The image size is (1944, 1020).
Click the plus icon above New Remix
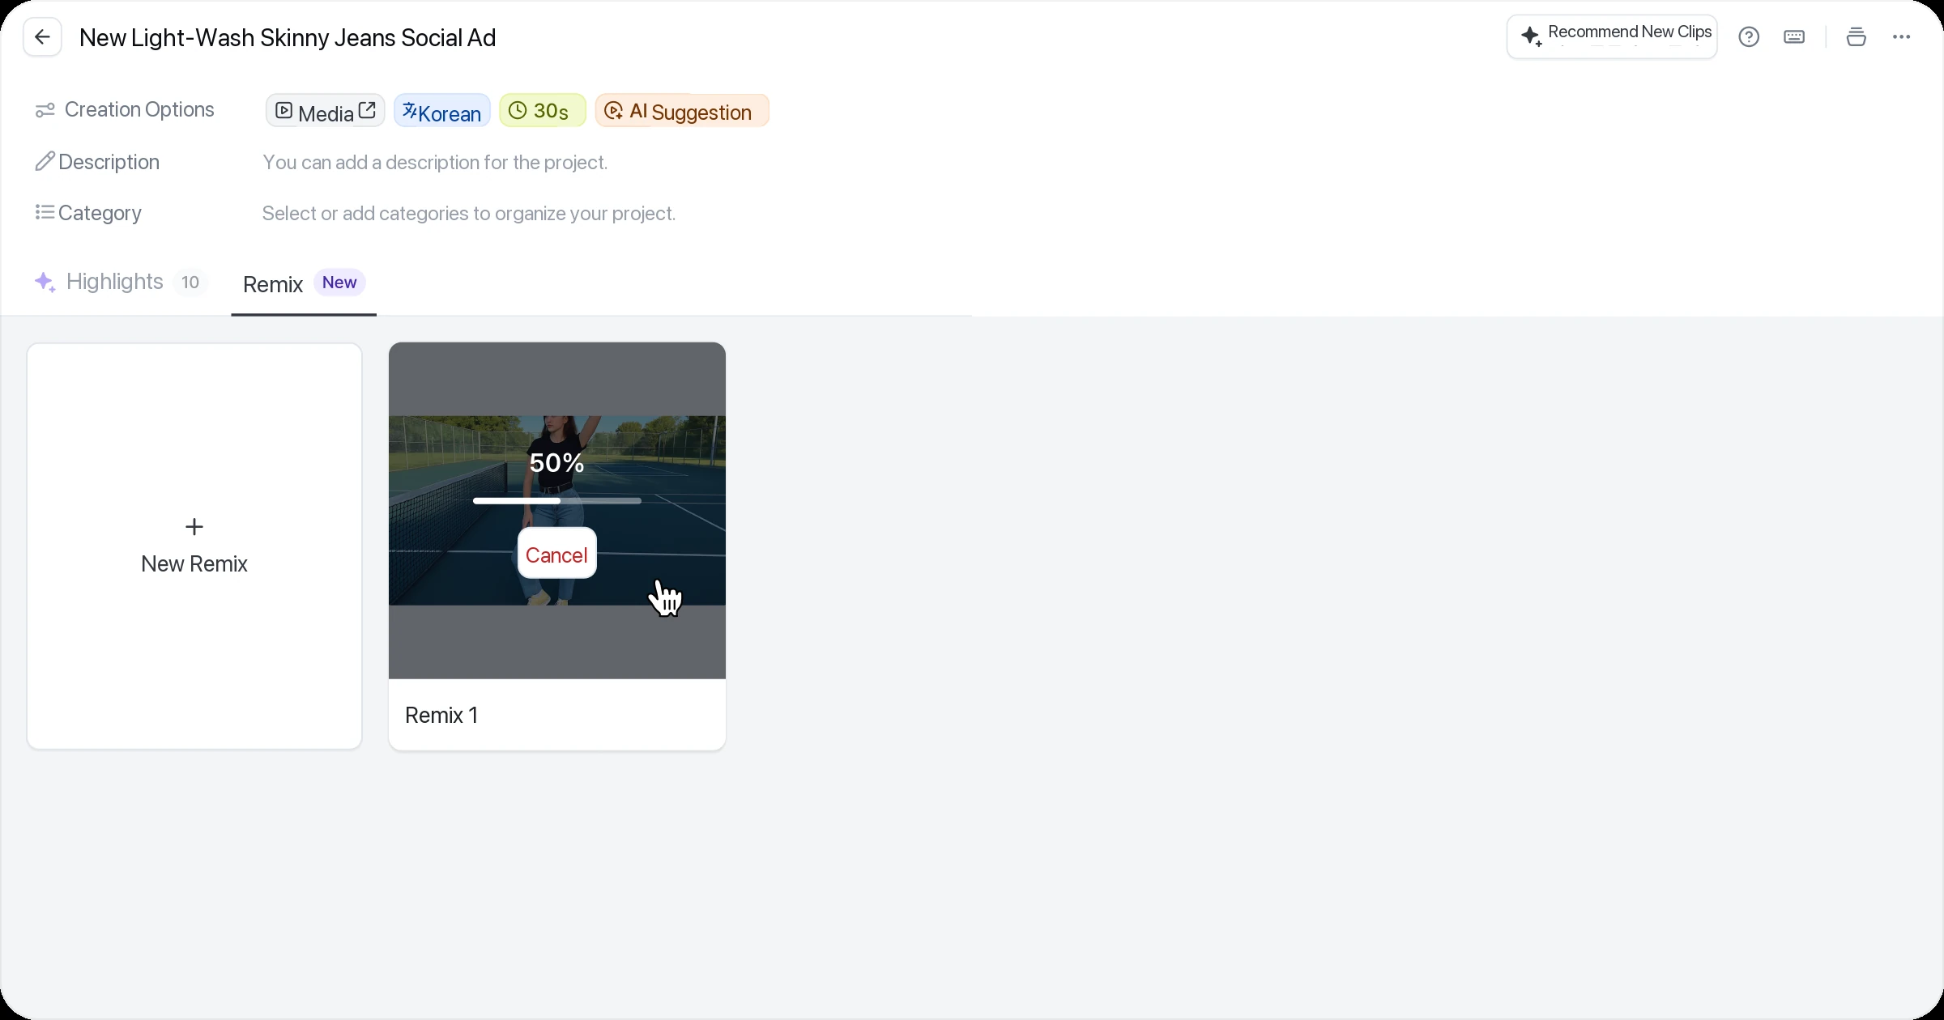(194, 527)
